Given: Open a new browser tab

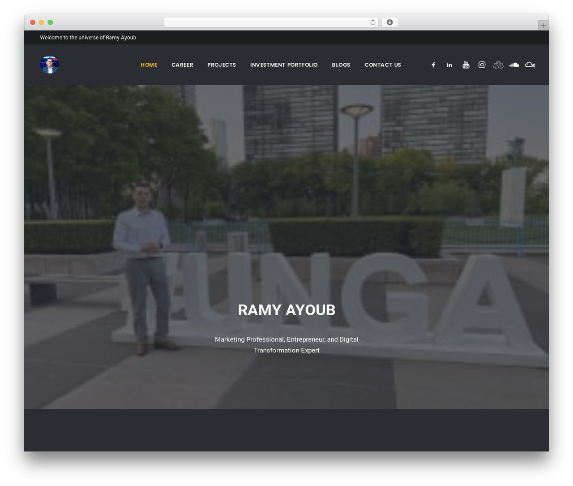Looking at the screenshot, I should coord(543,26).
